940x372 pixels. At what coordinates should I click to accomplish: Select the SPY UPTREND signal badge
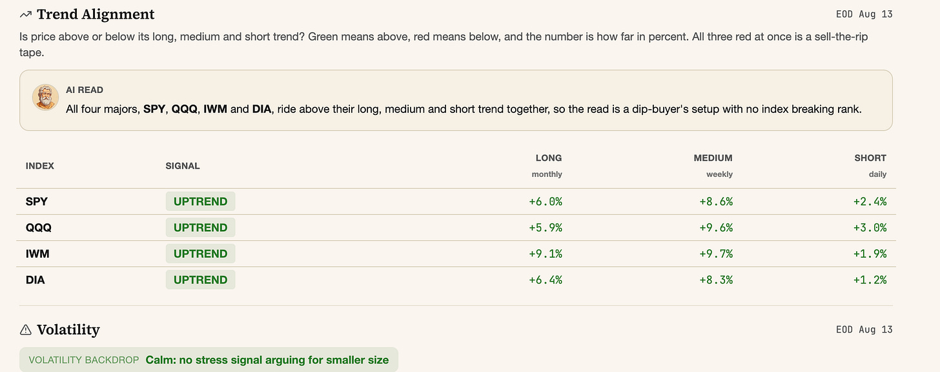pos(200,201)
